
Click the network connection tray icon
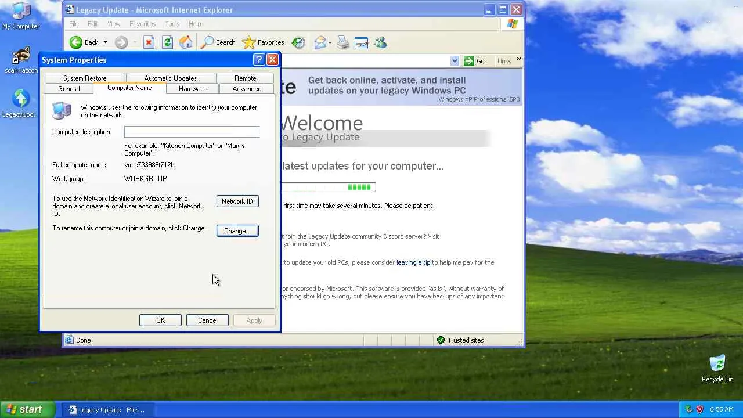pyautogui.click(x=689, y=409)
